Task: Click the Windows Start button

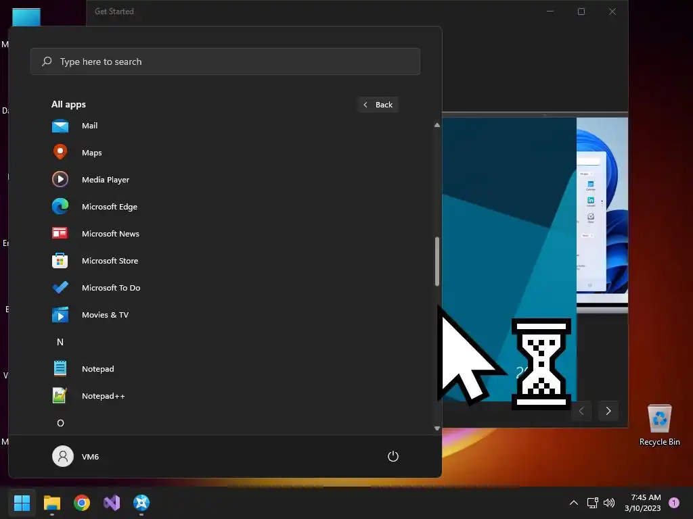Action: (x=22, y=502)
